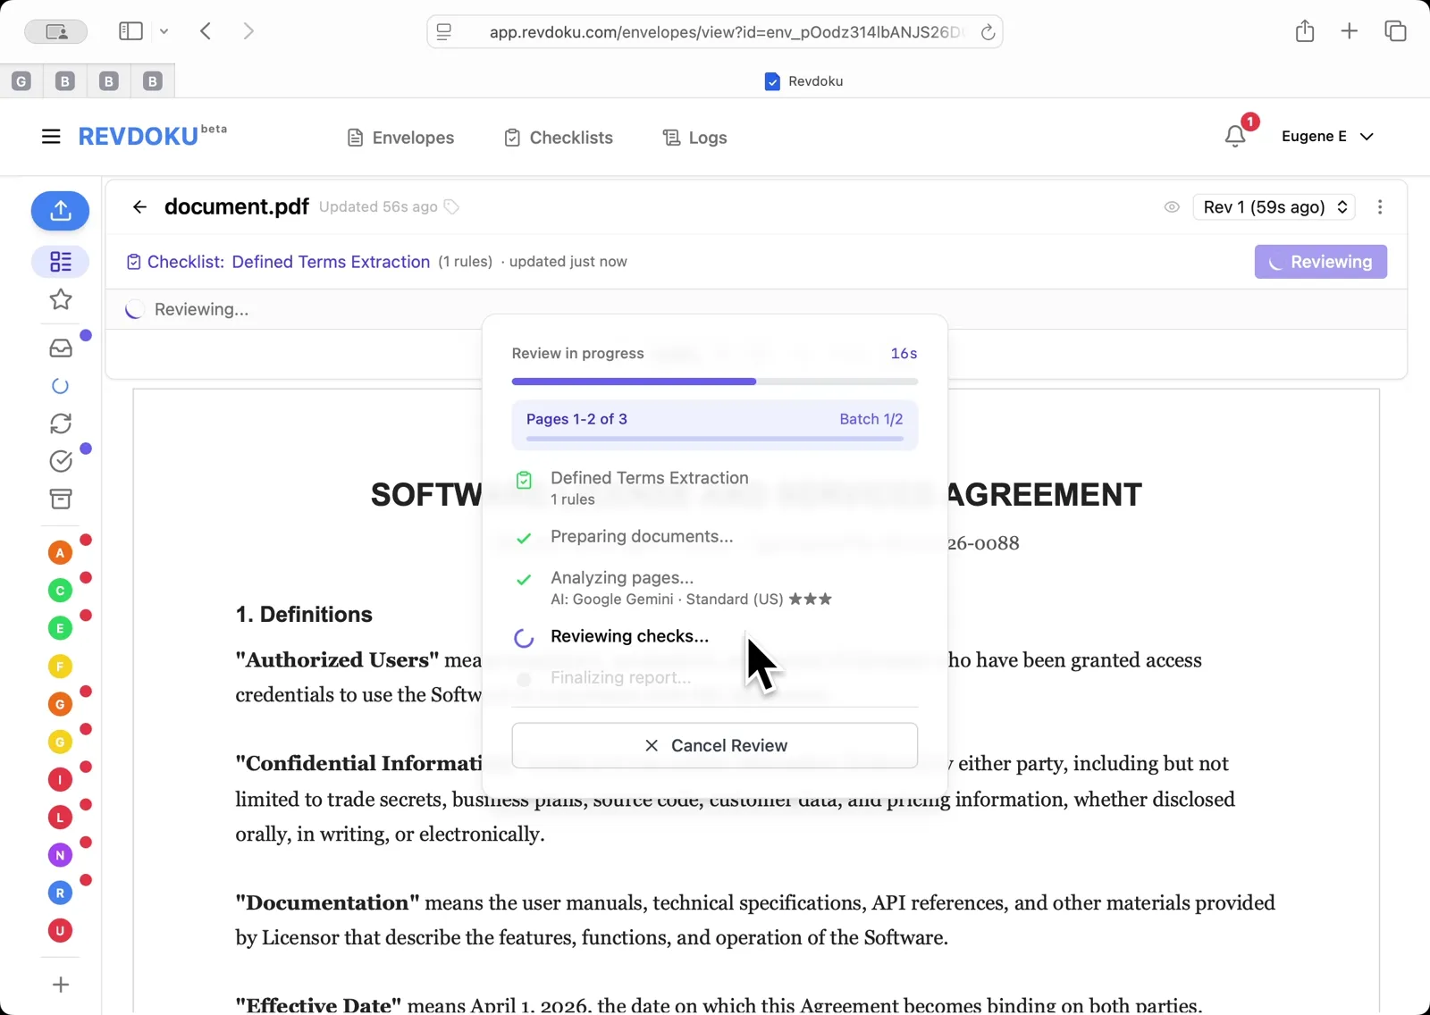Toggle the Revdoku checkbox above the toolbar
Image resolution: width=1430 pixels, height=1015 pixels.
tap(770, 81)
